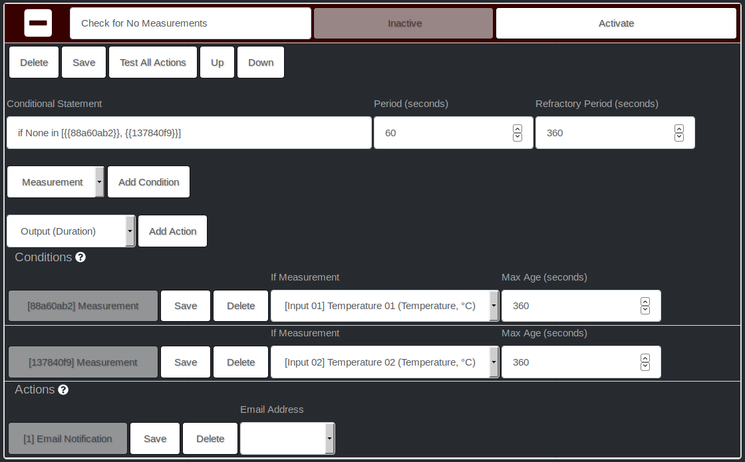Move the controller Down
745x462 pixels.
tap(260, 62)
